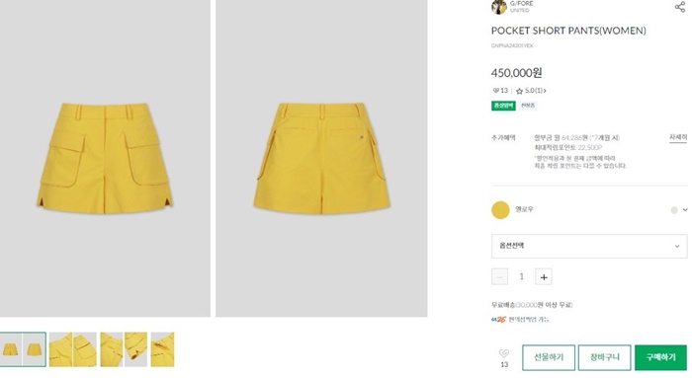Image resolution: width=692 pixels, height=378 pixels.
Task: Click the 구매하기 buy button
Action: pyautogui.click(x=660, y=357)
